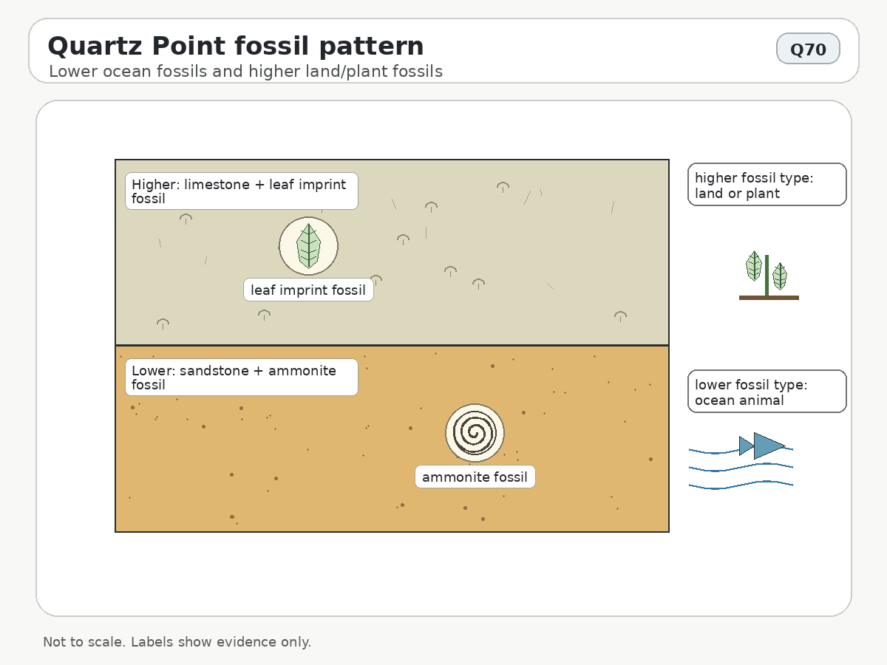The width and height of the screenshot is (887, 665).
Task: Click the ammonite spiral fossil icon
Action: 475,433
